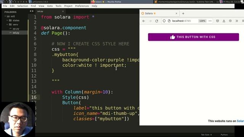Open the Firefox downloads panel

click(x=224, y=21)
